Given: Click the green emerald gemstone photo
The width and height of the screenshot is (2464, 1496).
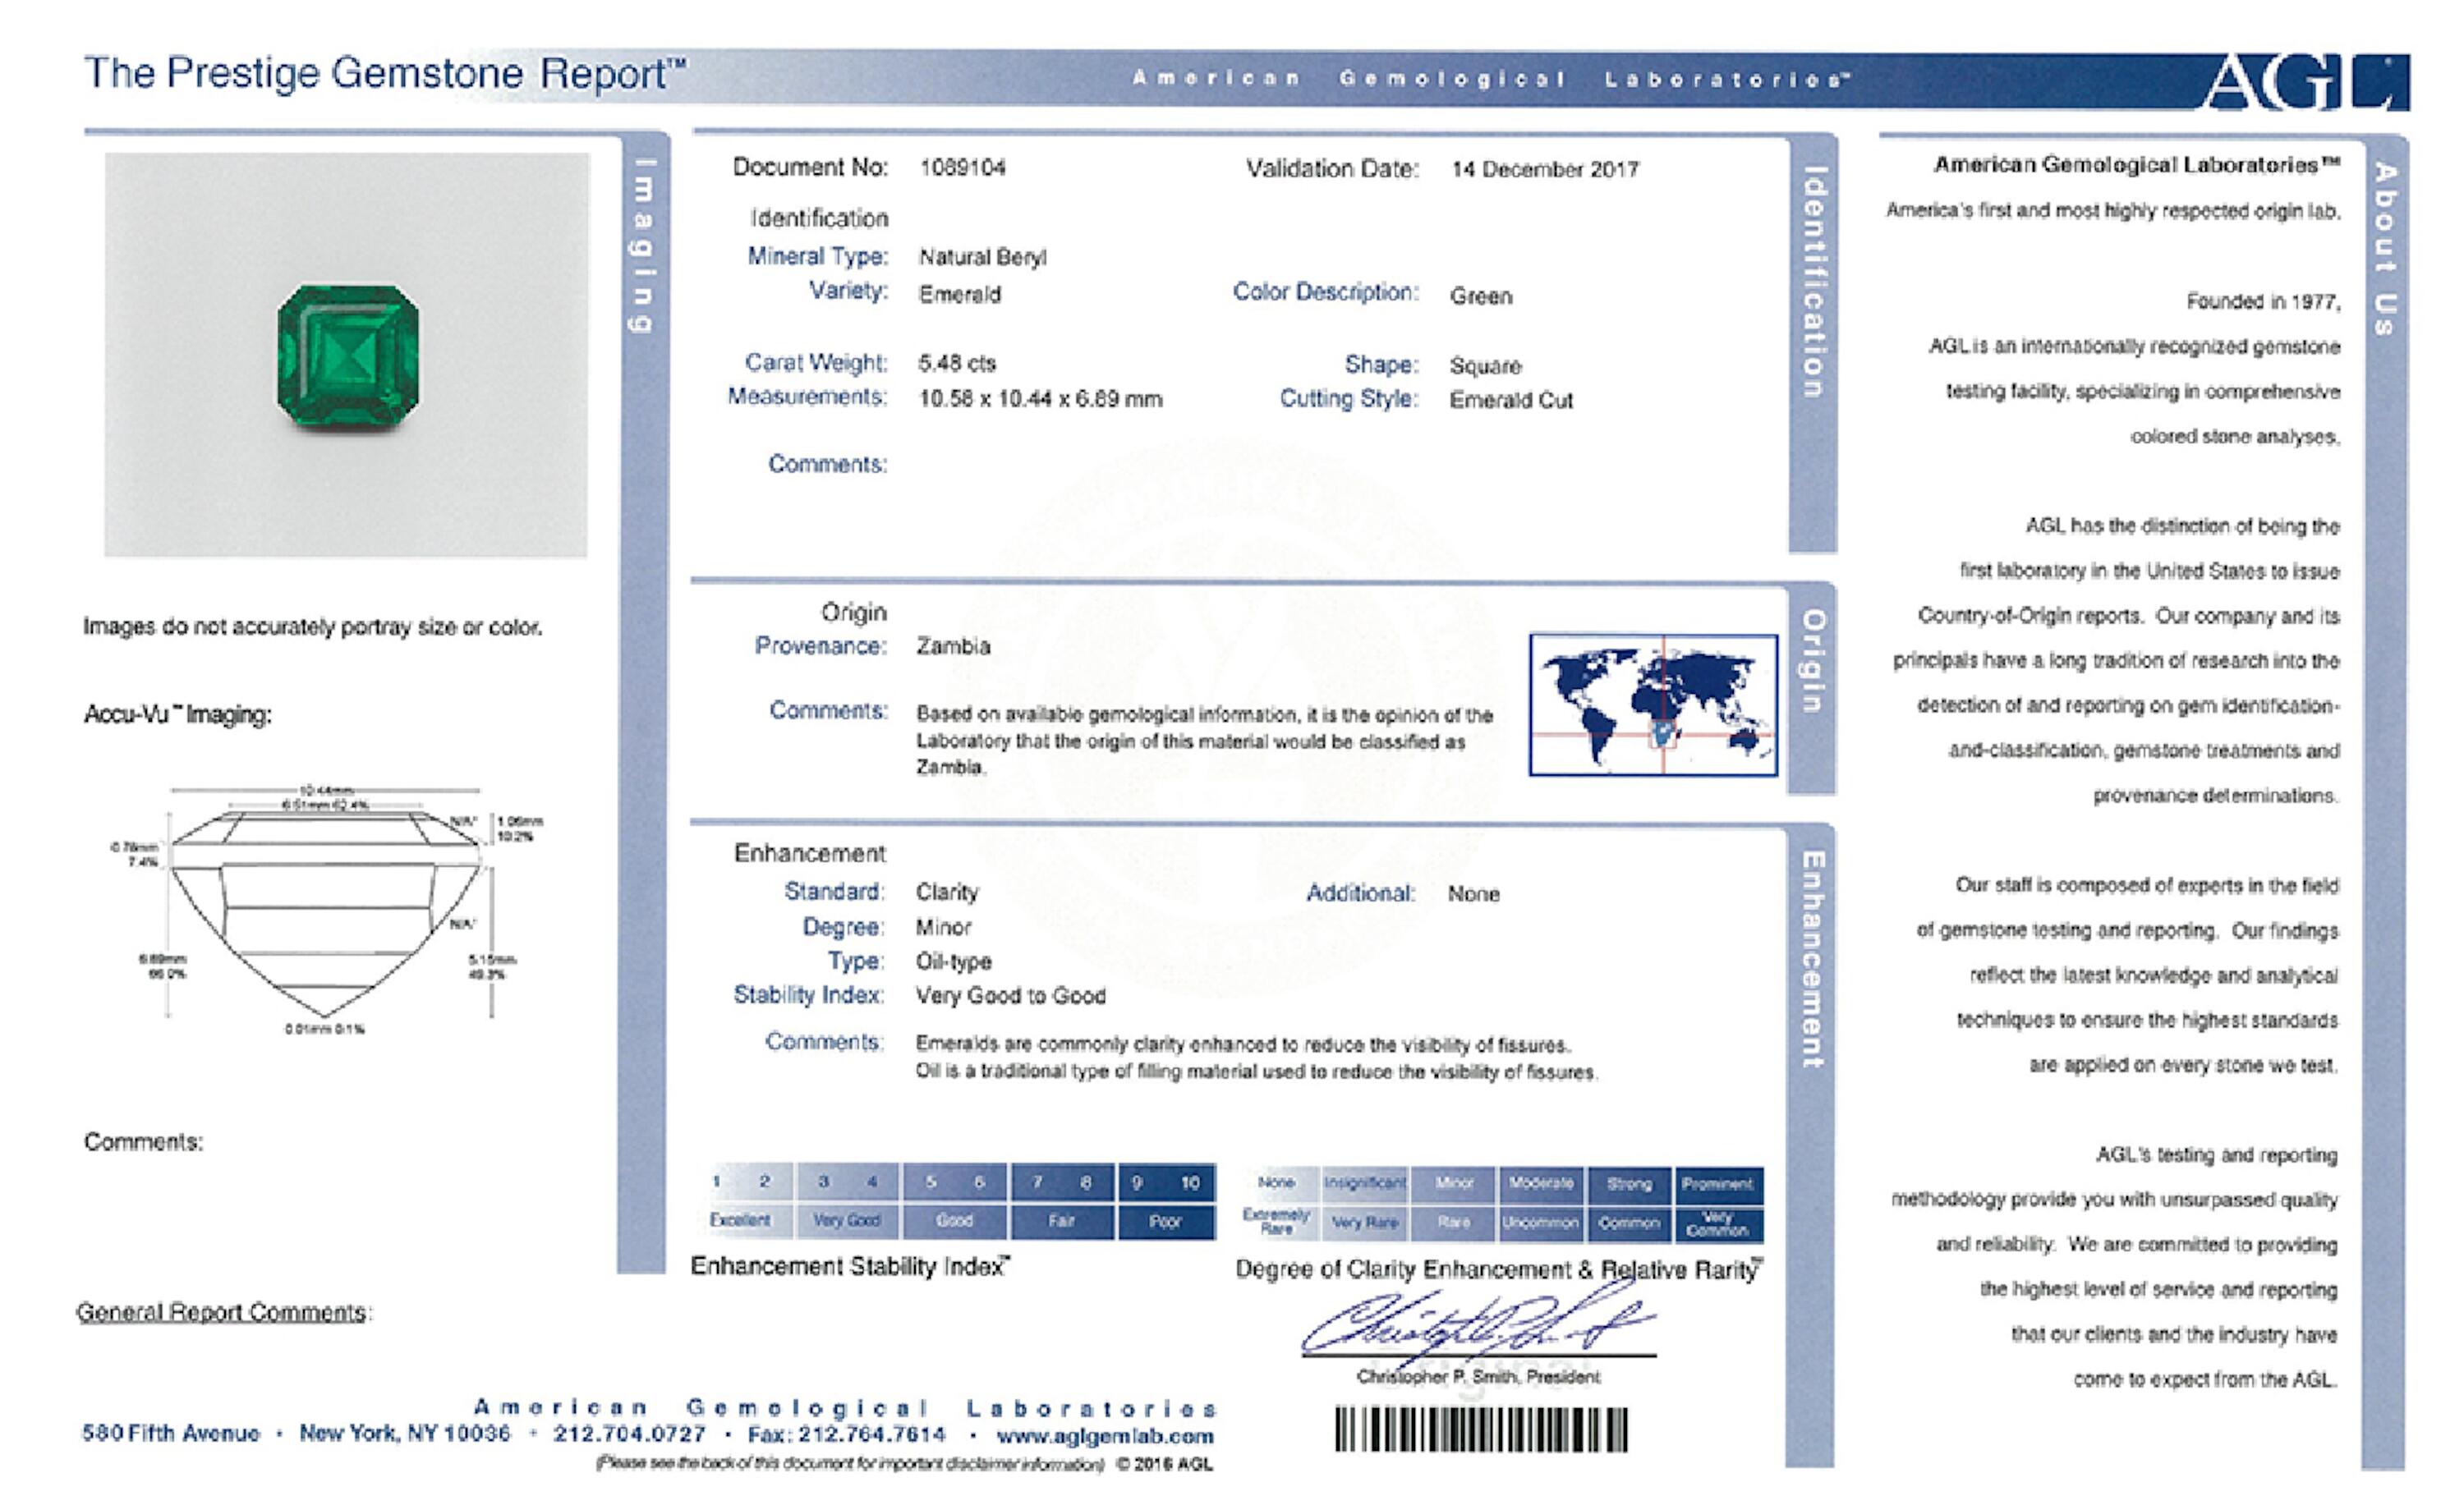Looking at the screenshot, I should click(x=348, y=357).
